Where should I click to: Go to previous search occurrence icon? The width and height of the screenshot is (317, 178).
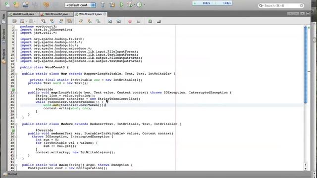tap(52, 21)
